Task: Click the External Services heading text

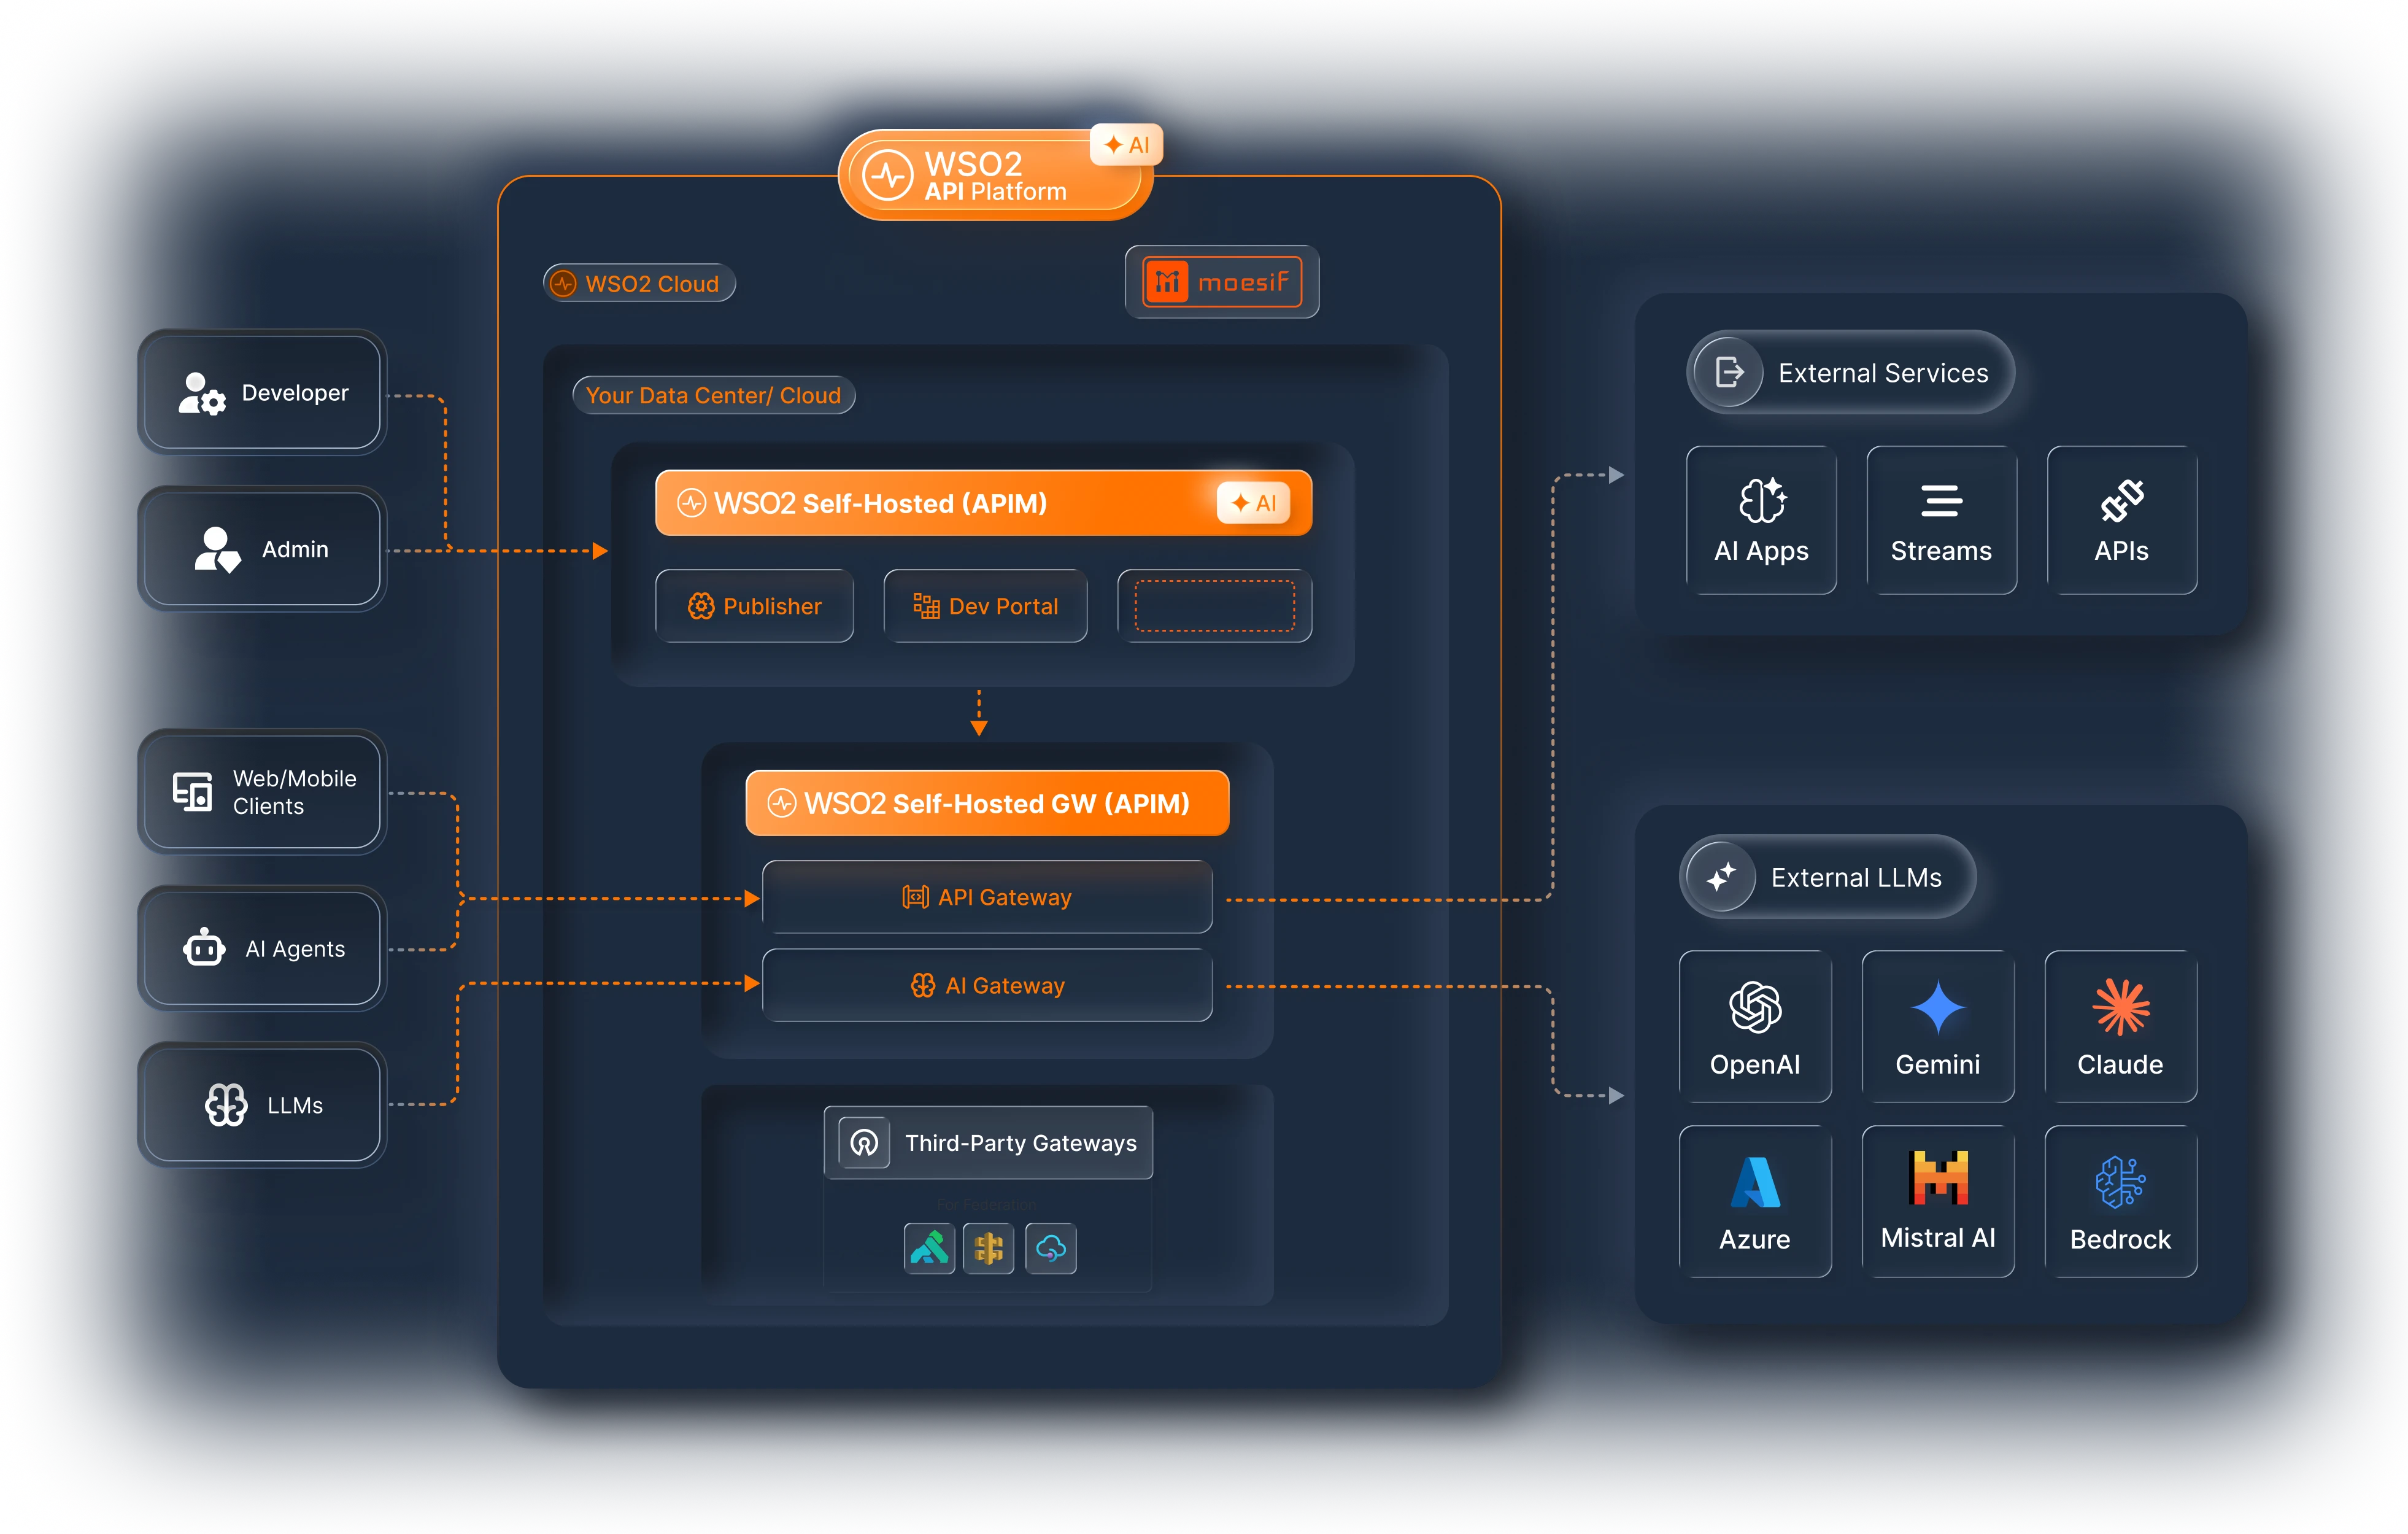Action: point(1883,372)
